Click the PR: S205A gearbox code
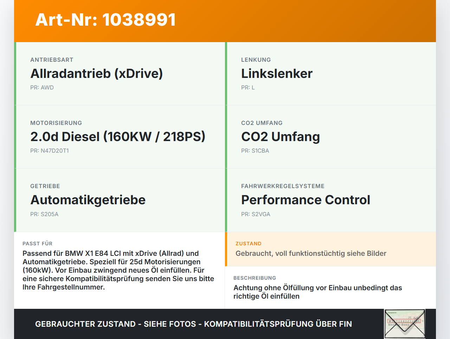 (x=44, y=214)
